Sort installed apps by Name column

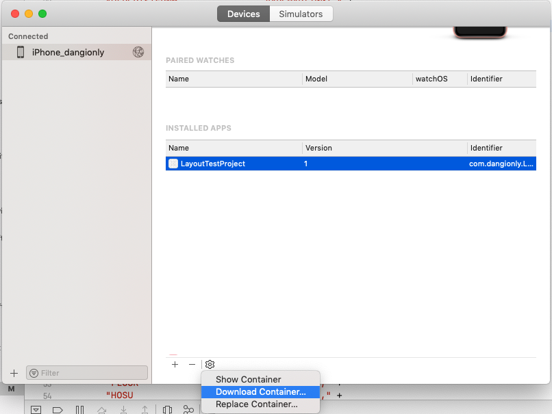click(234, 148)
